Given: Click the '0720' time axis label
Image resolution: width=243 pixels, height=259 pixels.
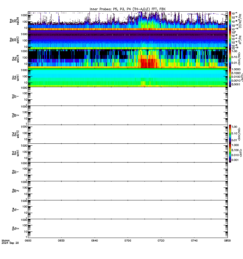Looking at the screenshot, I should pyautogui.click(x=161, y=241).
